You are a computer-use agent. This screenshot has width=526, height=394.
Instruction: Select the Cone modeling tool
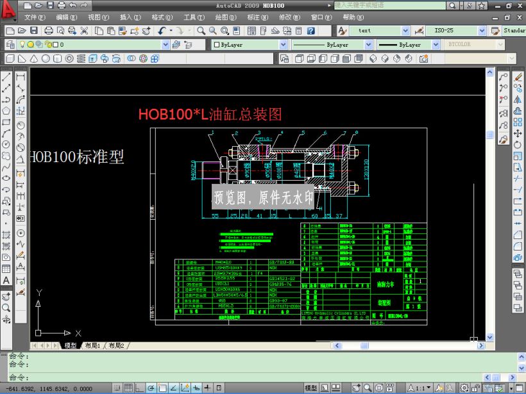pos(34,59)
